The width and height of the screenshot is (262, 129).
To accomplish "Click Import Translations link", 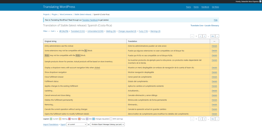I will coord(51,124).
